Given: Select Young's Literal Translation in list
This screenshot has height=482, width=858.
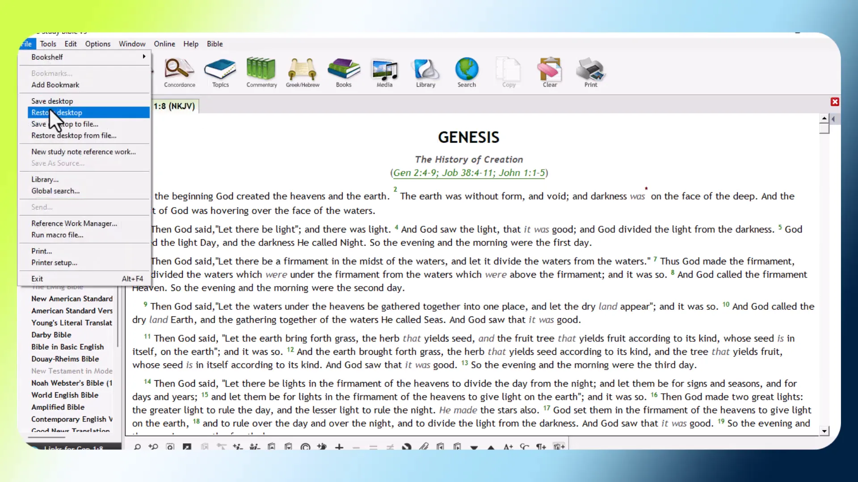Looking at the screenshot, I should pos(72,323).
